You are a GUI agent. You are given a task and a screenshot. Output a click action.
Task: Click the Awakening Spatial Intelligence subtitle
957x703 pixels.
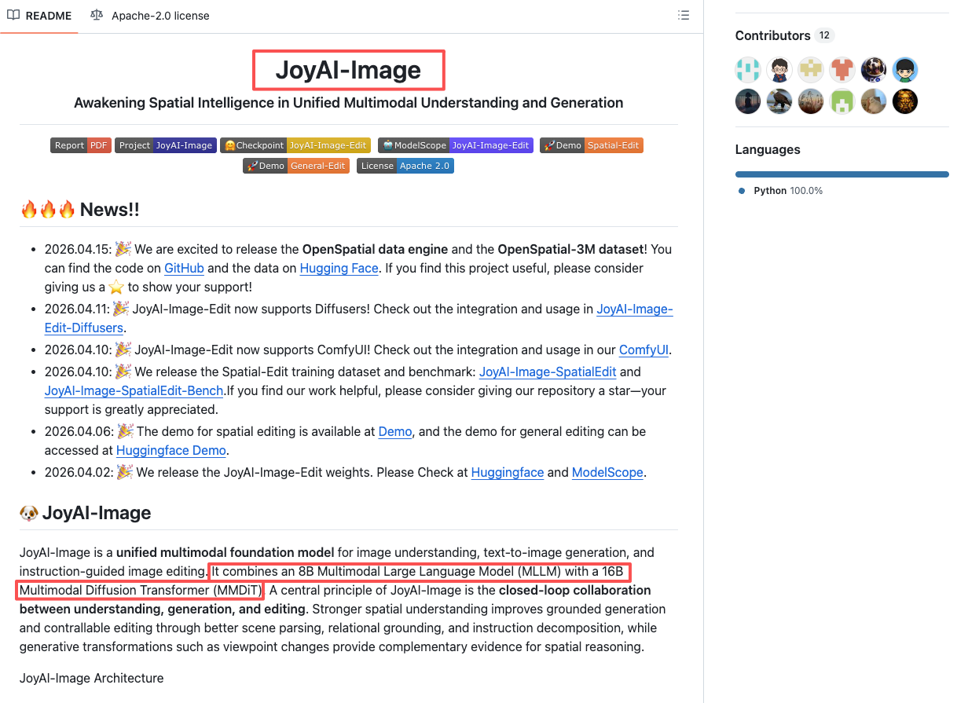pyautogui.click(x=349, y=103)
